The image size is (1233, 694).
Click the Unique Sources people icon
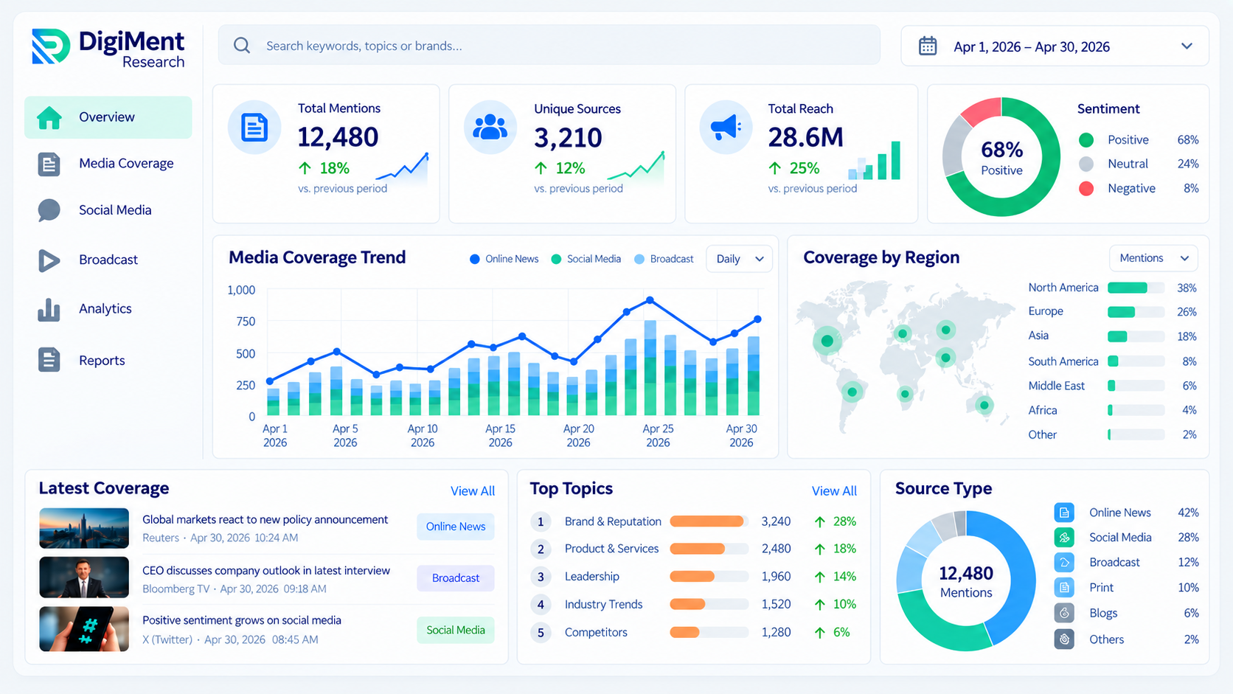point(490,128)
